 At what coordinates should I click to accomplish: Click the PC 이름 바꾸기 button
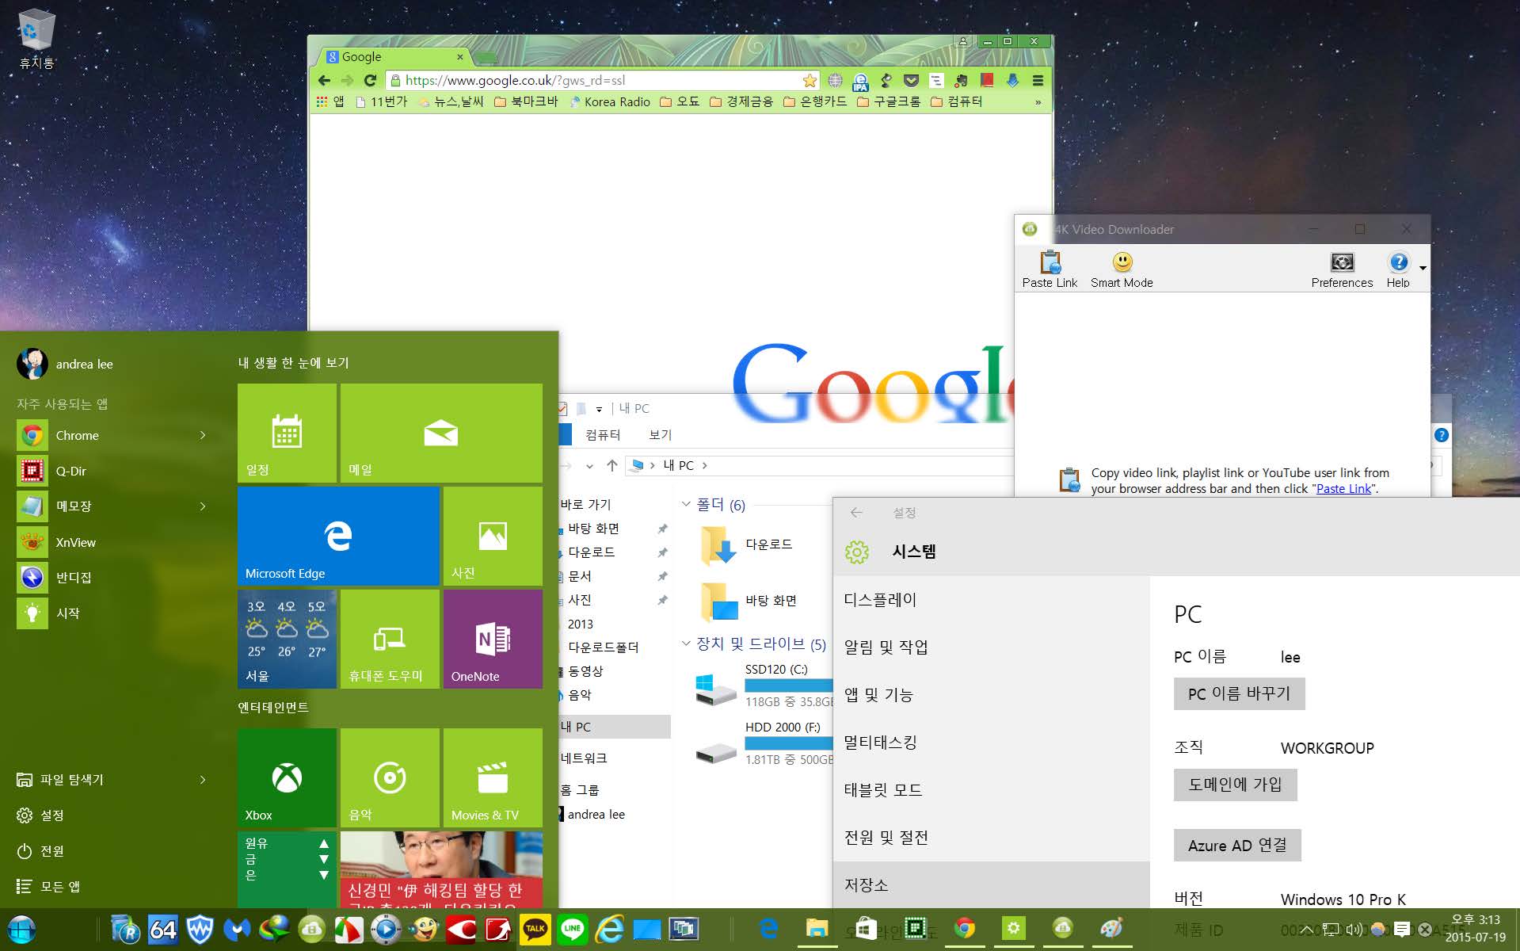click(1239, 693)
